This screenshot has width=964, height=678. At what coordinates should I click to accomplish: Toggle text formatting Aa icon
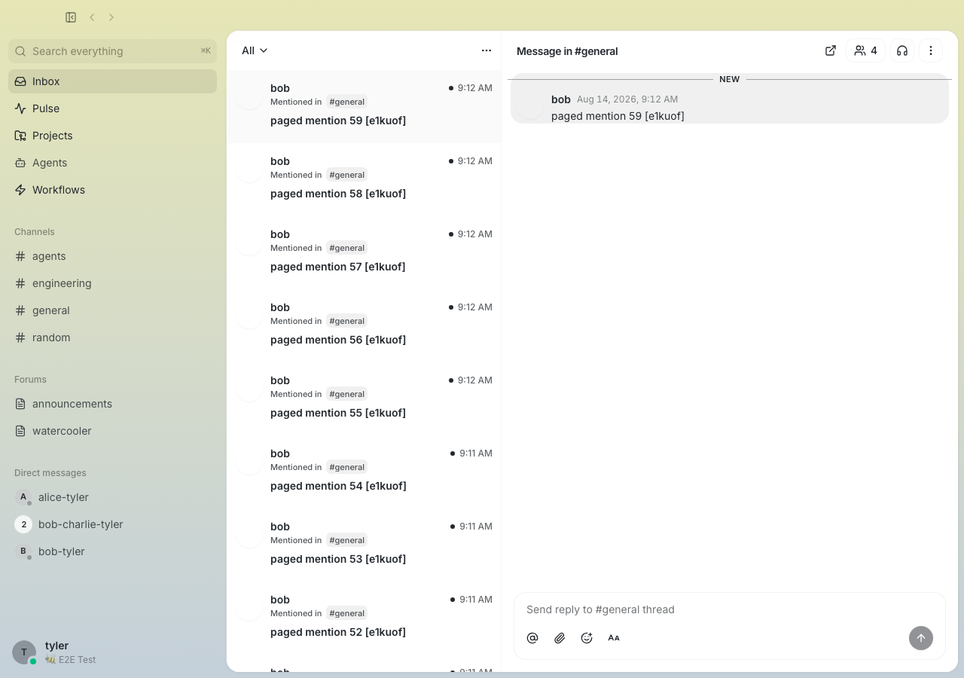pyautogui.click(x=614, y=638)
